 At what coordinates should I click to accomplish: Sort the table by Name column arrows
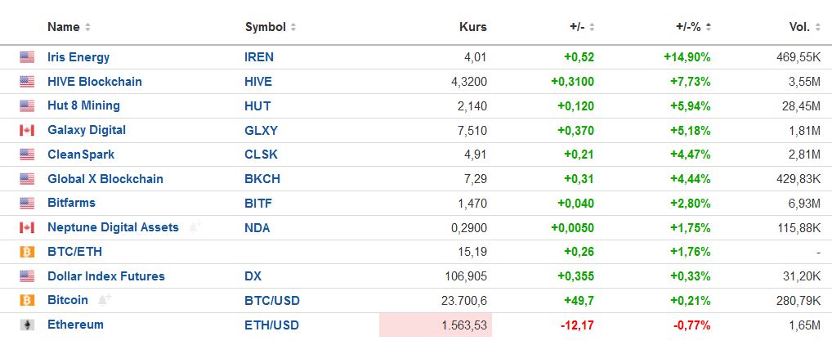[x=87, y=27]
